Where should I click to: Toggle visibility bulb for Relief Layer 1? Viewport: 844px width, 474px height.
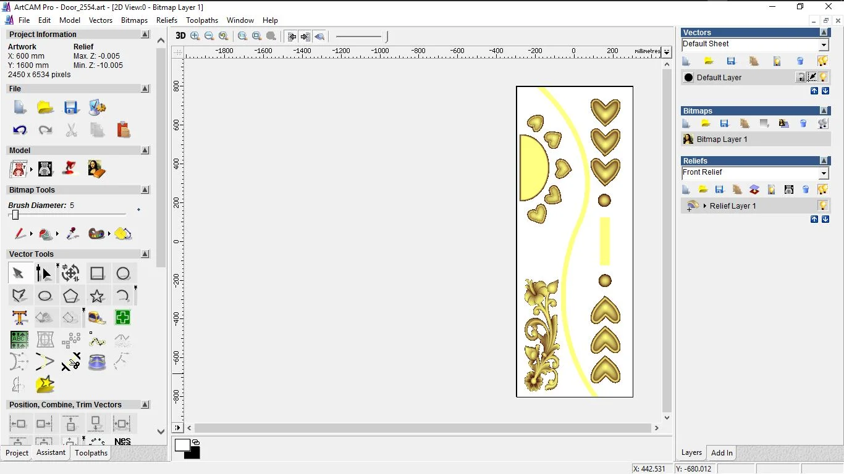click(823, 206)
